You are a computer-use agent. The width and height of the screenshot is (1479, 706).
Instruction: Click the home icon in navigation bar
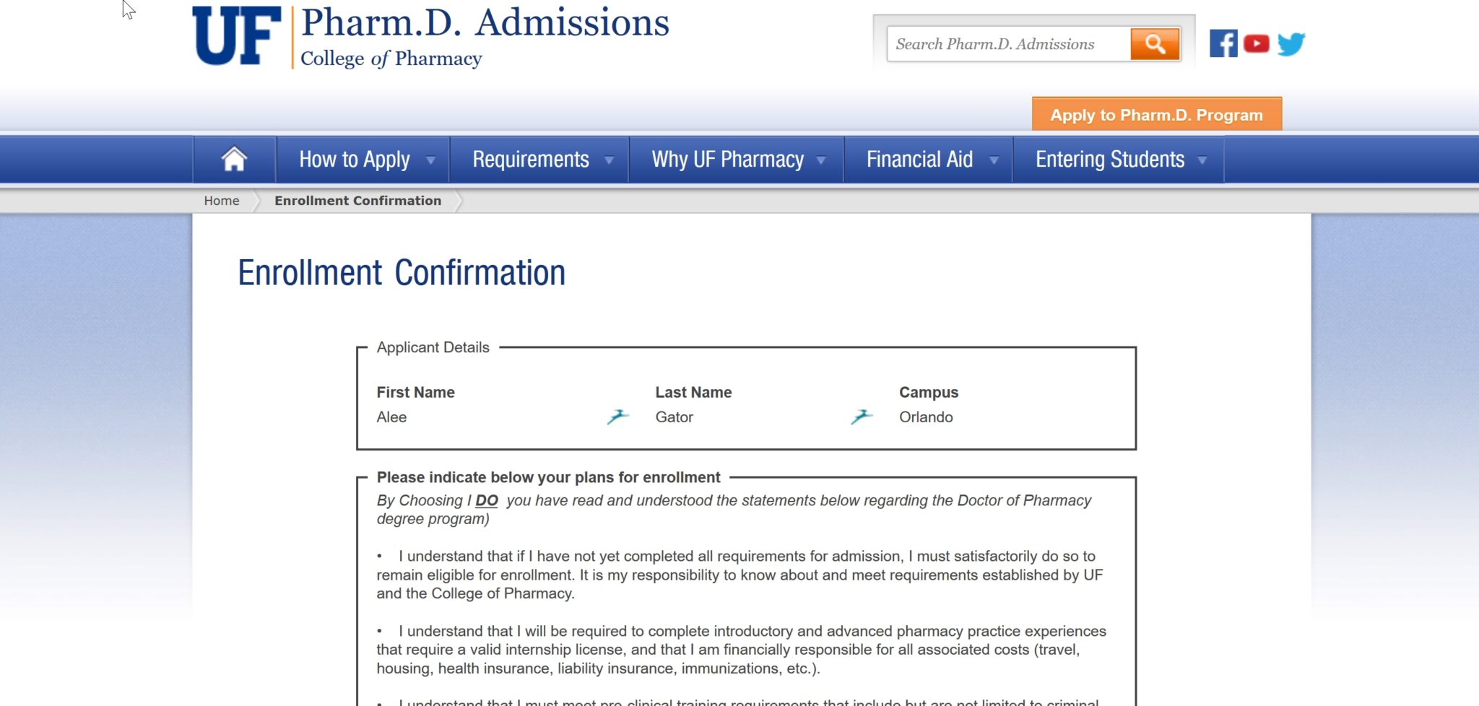click(x=234, y=159)
